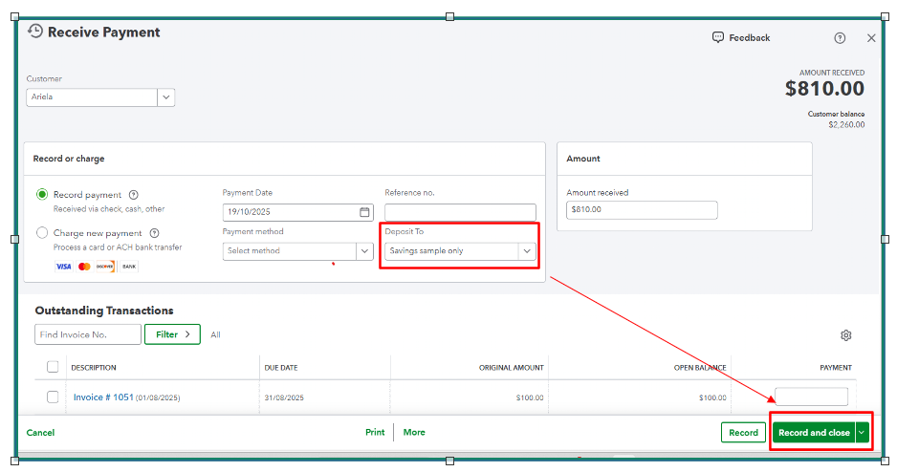
Task: Open the help question mark icon
Action: pyautogui.click(x=840, y=38)
